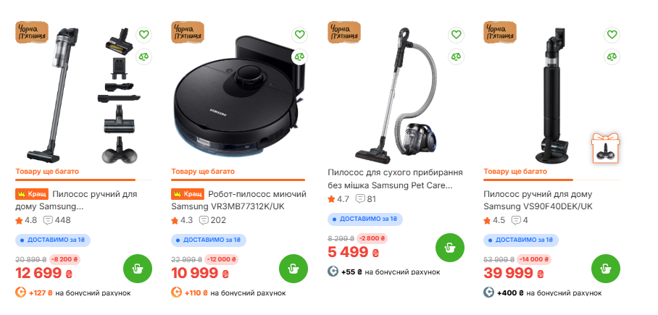Add the 12 699 ₴ handheld vacuum to the cart

click(x=138, y=269)
